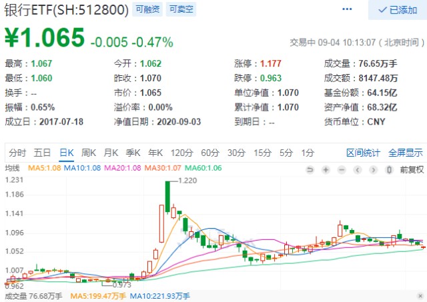Switch to the 分时 chart tab

click(17, 153)
